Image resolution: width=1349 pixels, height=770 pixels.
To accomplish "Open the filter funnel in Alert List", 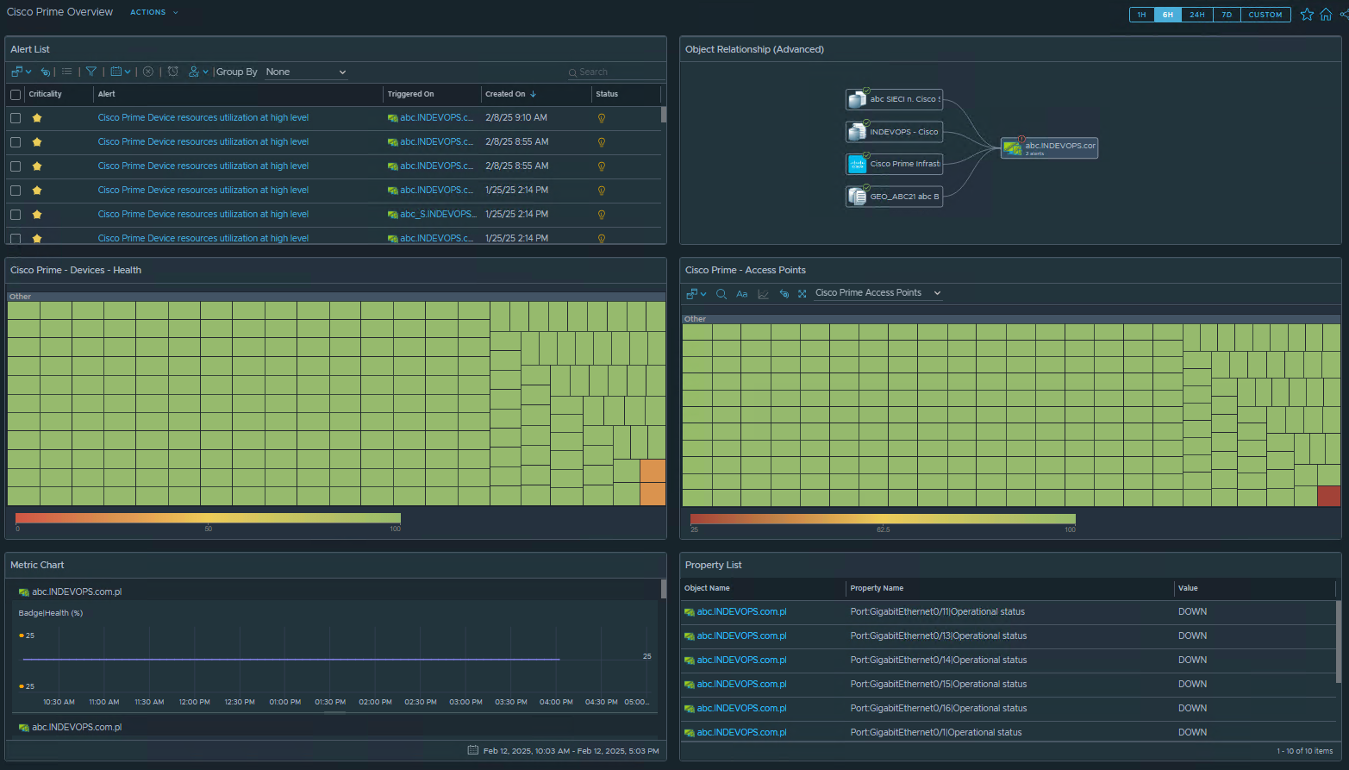I will tap(91, 72).
